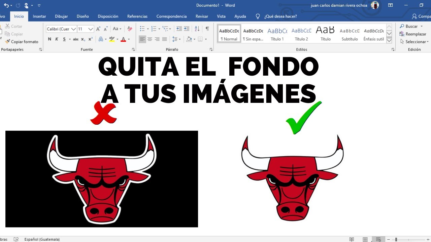Screen dimensions: 431x242
Task: Click the Line and paragraph spacing icon
Action: (174, 39)
